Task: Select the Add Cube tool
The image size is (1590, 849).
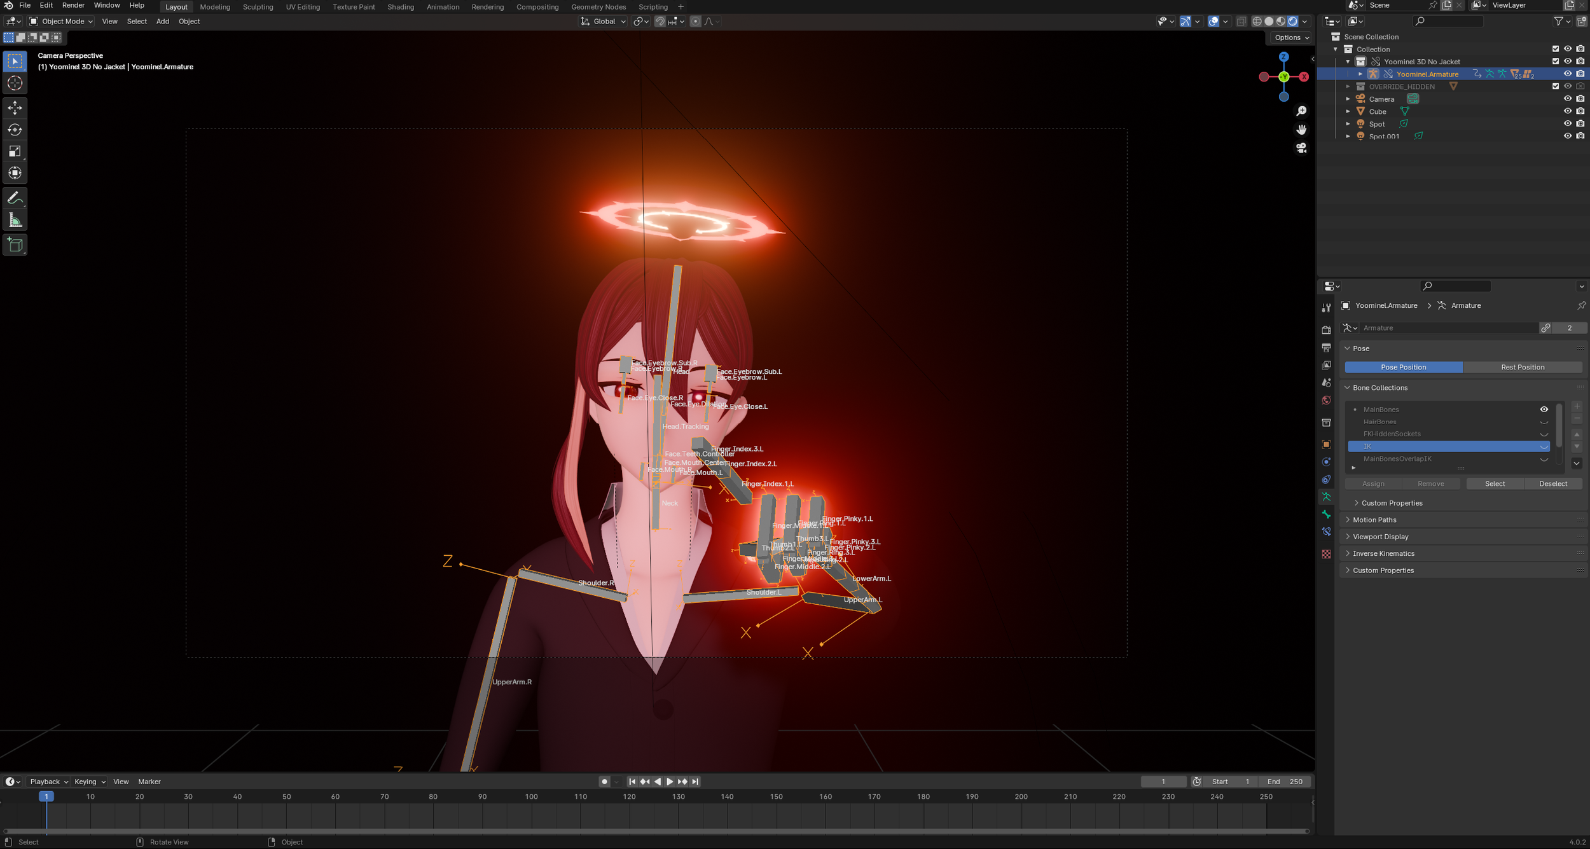Action: click(x=15, y=245)
